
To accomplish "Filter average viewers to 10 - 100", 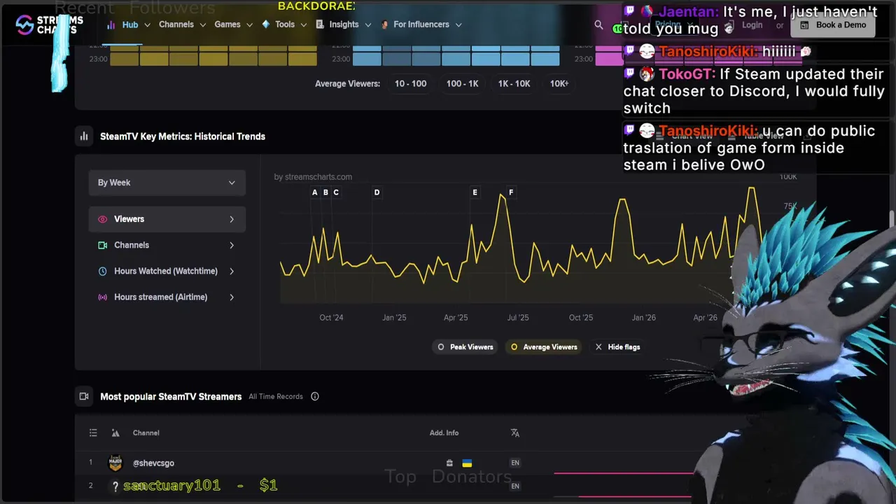I will [410, 83].
